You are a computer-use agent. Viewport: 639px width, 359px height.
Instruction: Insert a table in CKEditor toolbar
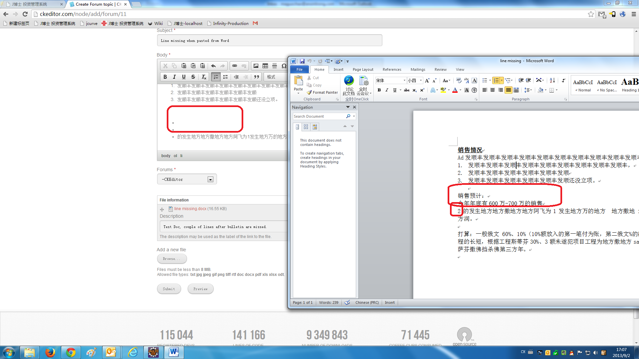point(265,66)
